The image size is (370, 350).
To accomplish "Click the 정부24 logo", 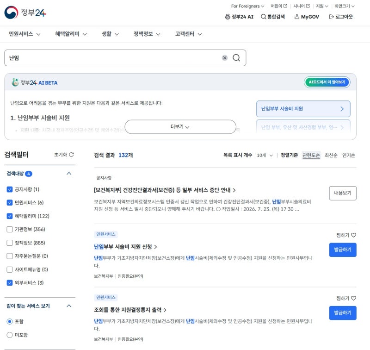I will click(x=25, y=12).
